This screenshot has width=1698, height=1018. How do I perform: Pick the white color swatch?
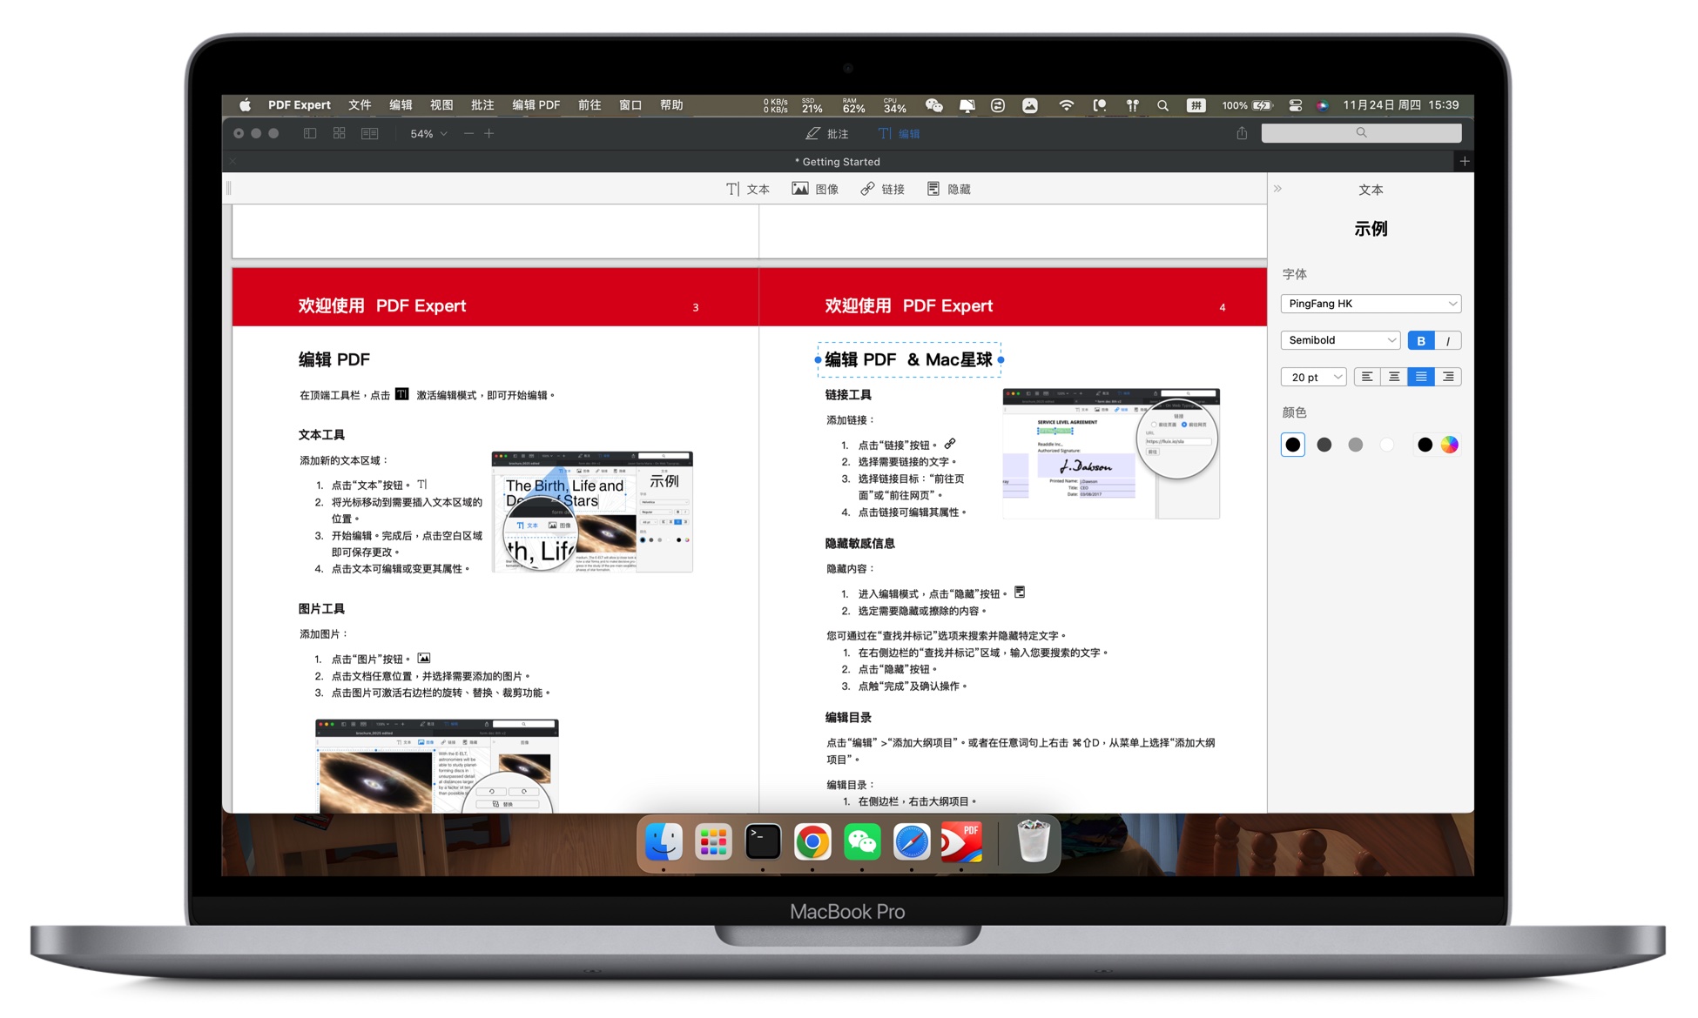(x=1387, y=445)
